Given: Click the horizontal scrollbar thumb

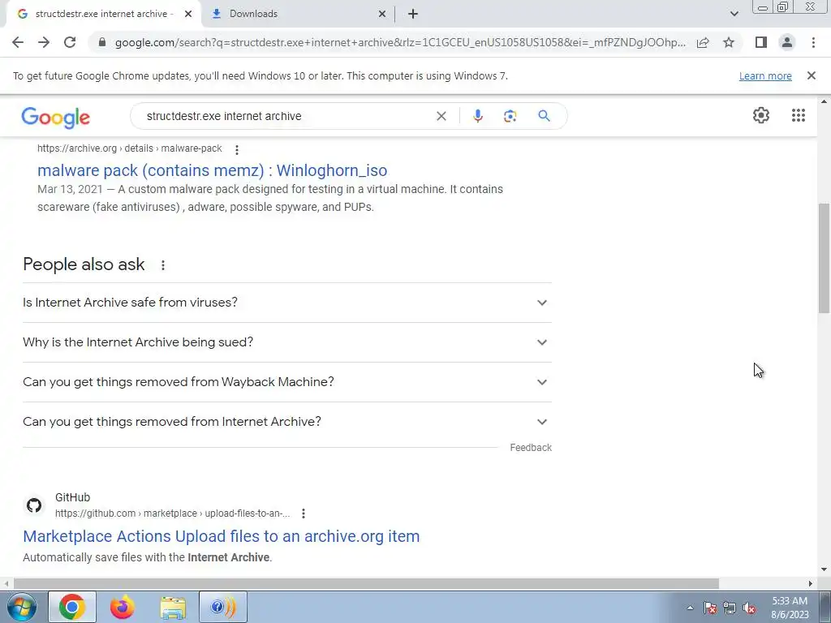Looking at the screenshot, I should [x=366, y=584].
